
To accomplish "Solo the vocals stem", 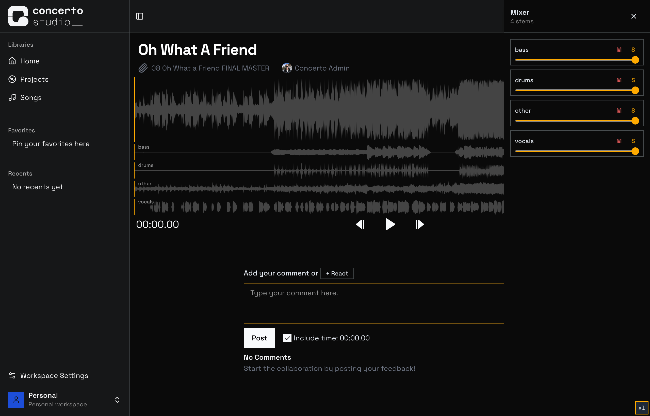I will click(x=633, y=141).
